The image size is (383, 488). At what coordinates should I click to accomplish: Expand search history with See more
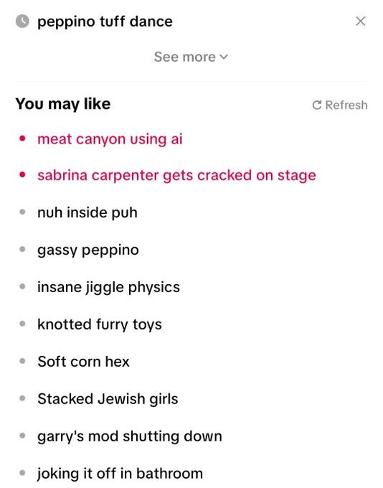pos(191,57)
